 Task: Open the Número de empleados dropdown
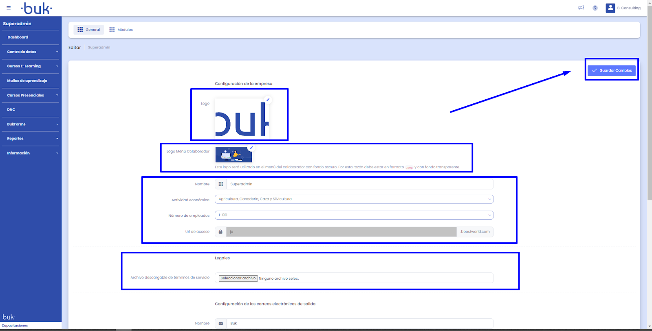click(x=354, y=215)
